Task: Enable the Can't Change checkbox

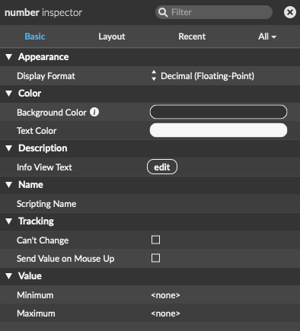Action: (x=155, y=240)
